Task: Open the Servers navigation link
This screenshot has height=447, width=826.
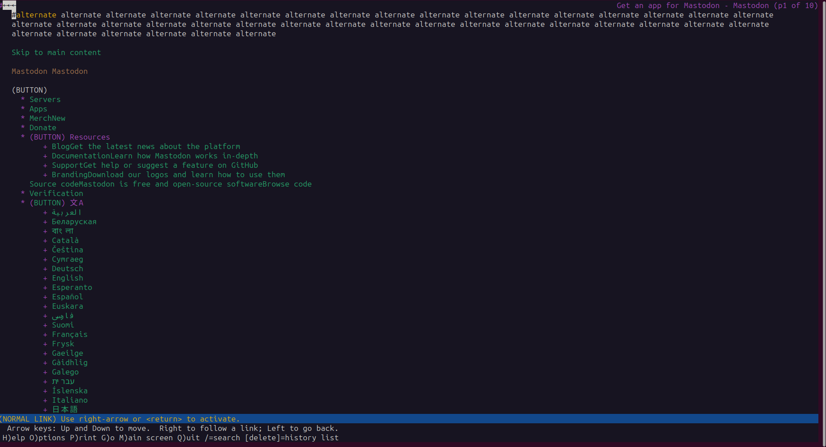Action: (45, 99)
